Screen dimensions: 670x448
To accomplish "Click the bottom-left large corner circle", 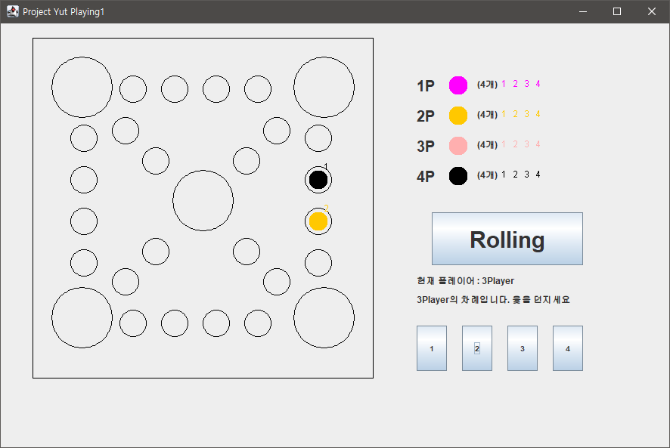I will [x=82, y=317].
